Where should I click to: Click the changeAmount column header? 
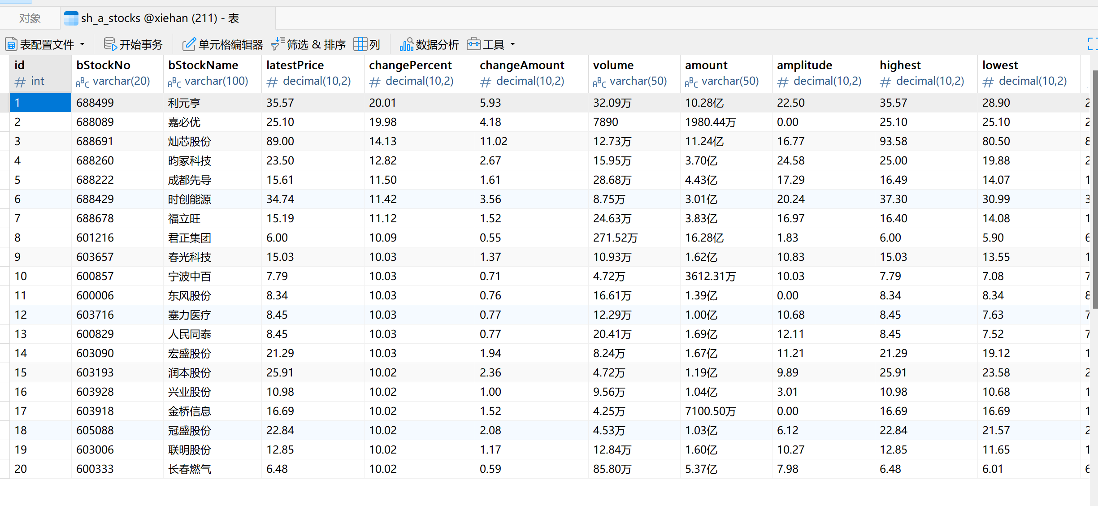point(531,74)
